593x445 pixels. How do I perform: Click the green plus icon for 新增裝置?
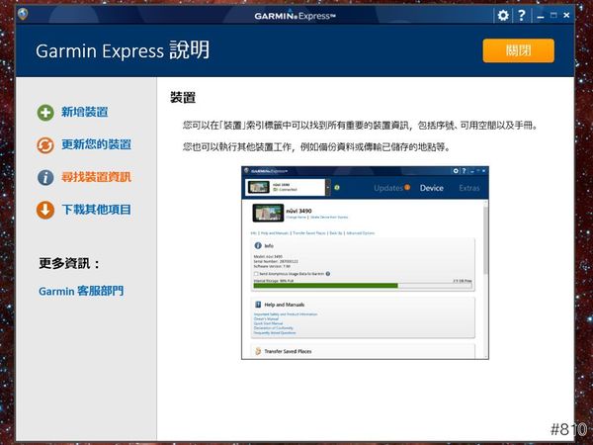click(x=45, y=113)
